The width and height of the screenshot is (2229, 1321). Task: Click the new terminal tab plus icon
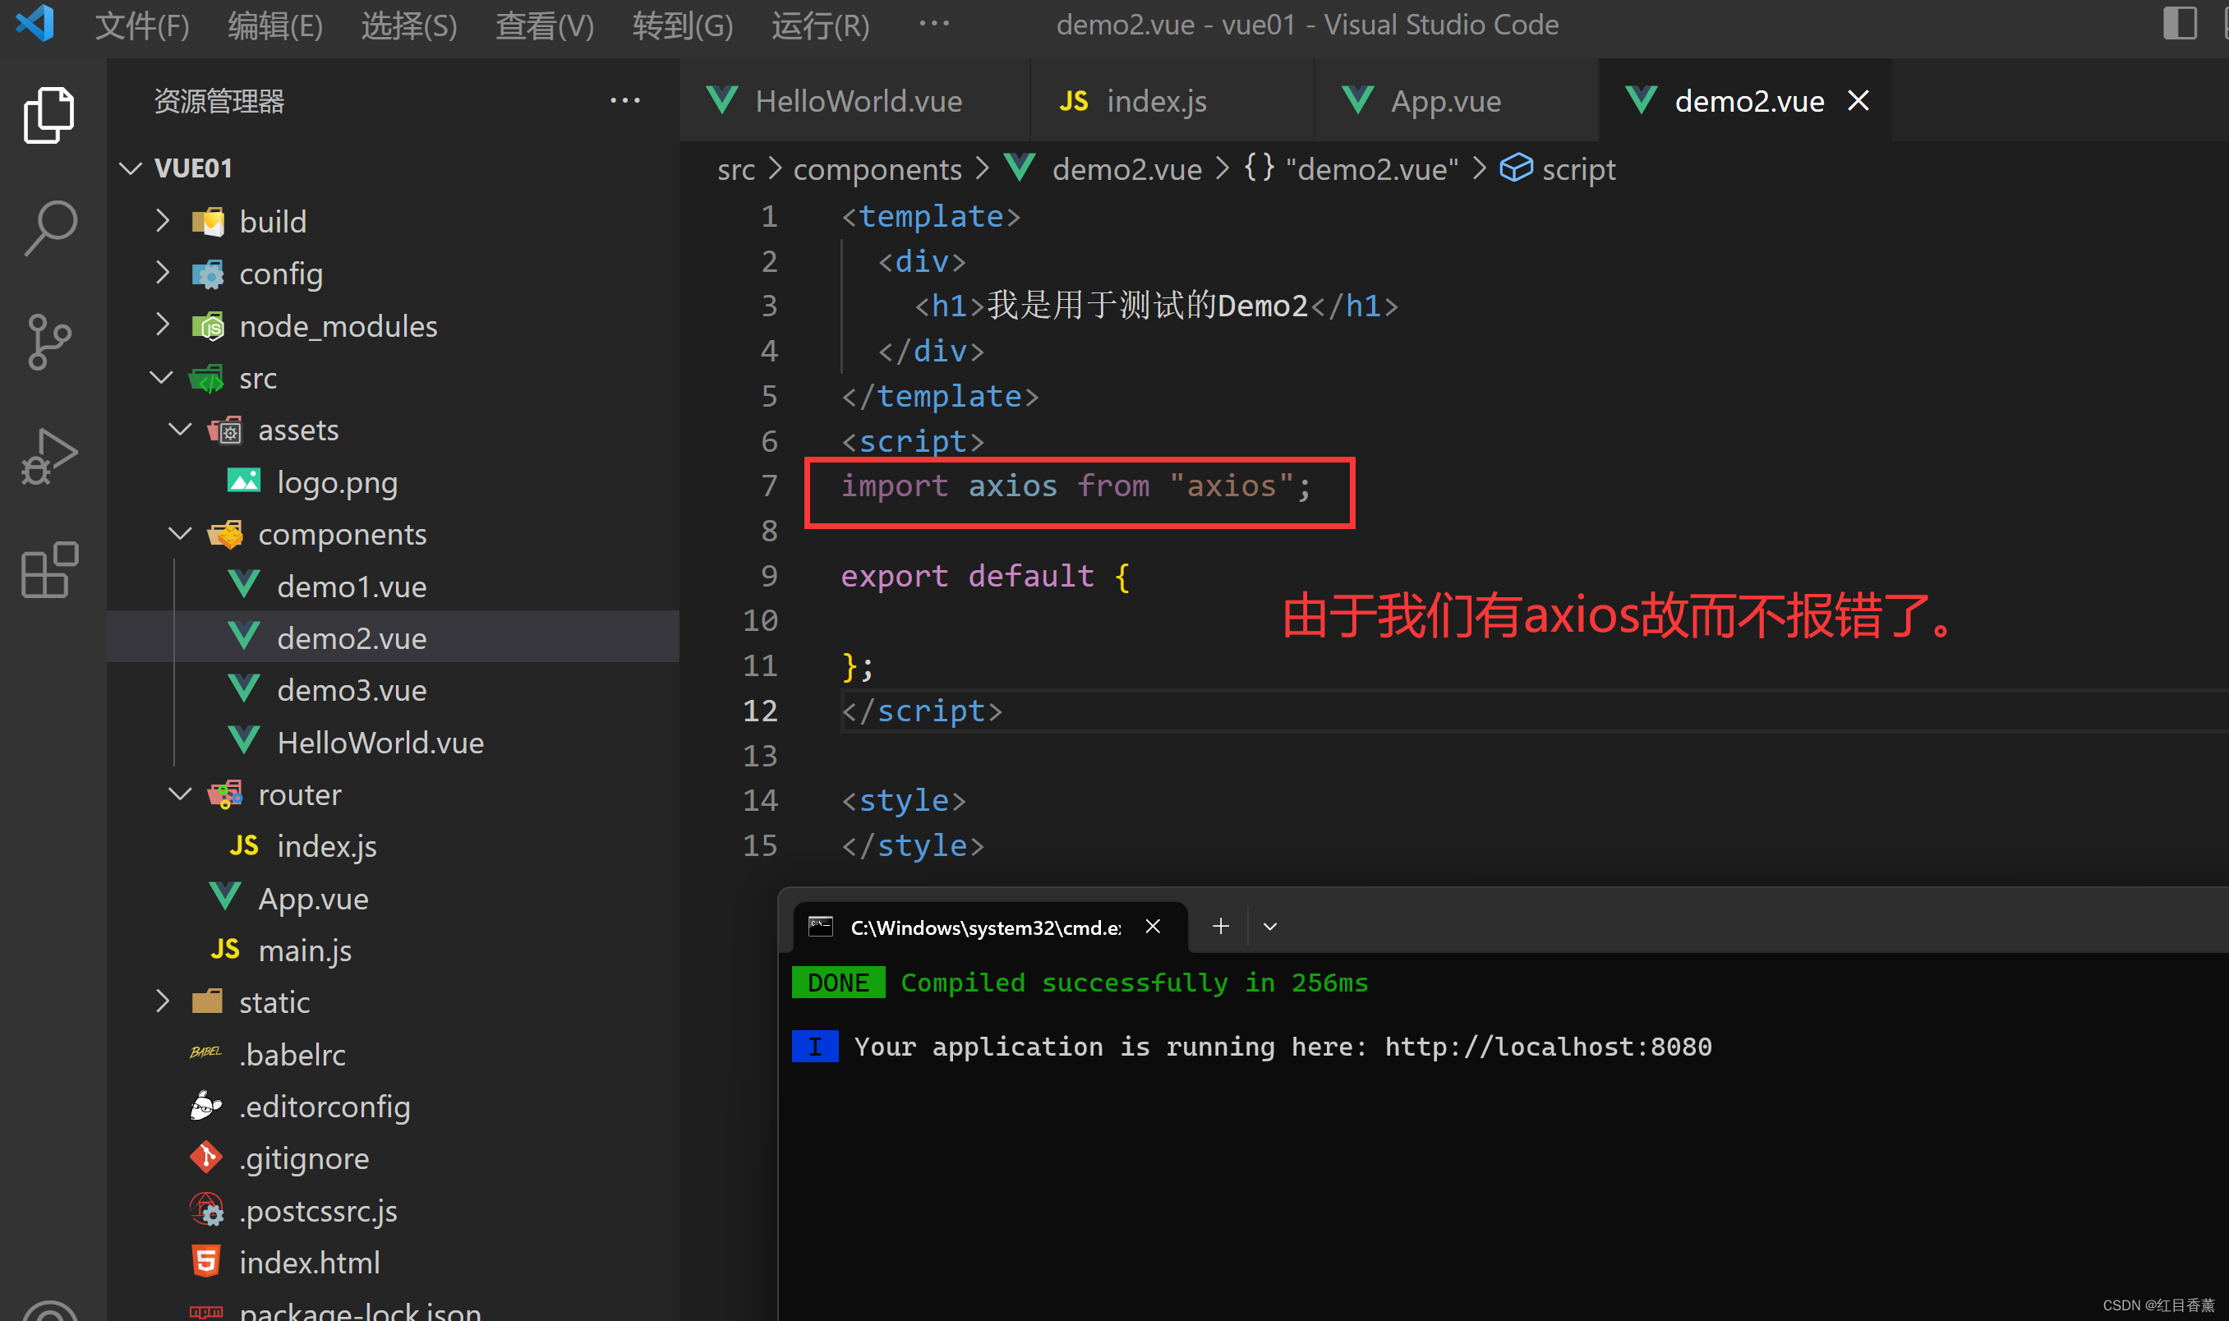[x=1220, y=927]
